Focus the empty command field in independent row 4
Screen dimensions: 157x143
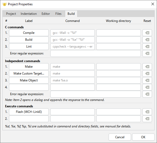click(73, 87)
